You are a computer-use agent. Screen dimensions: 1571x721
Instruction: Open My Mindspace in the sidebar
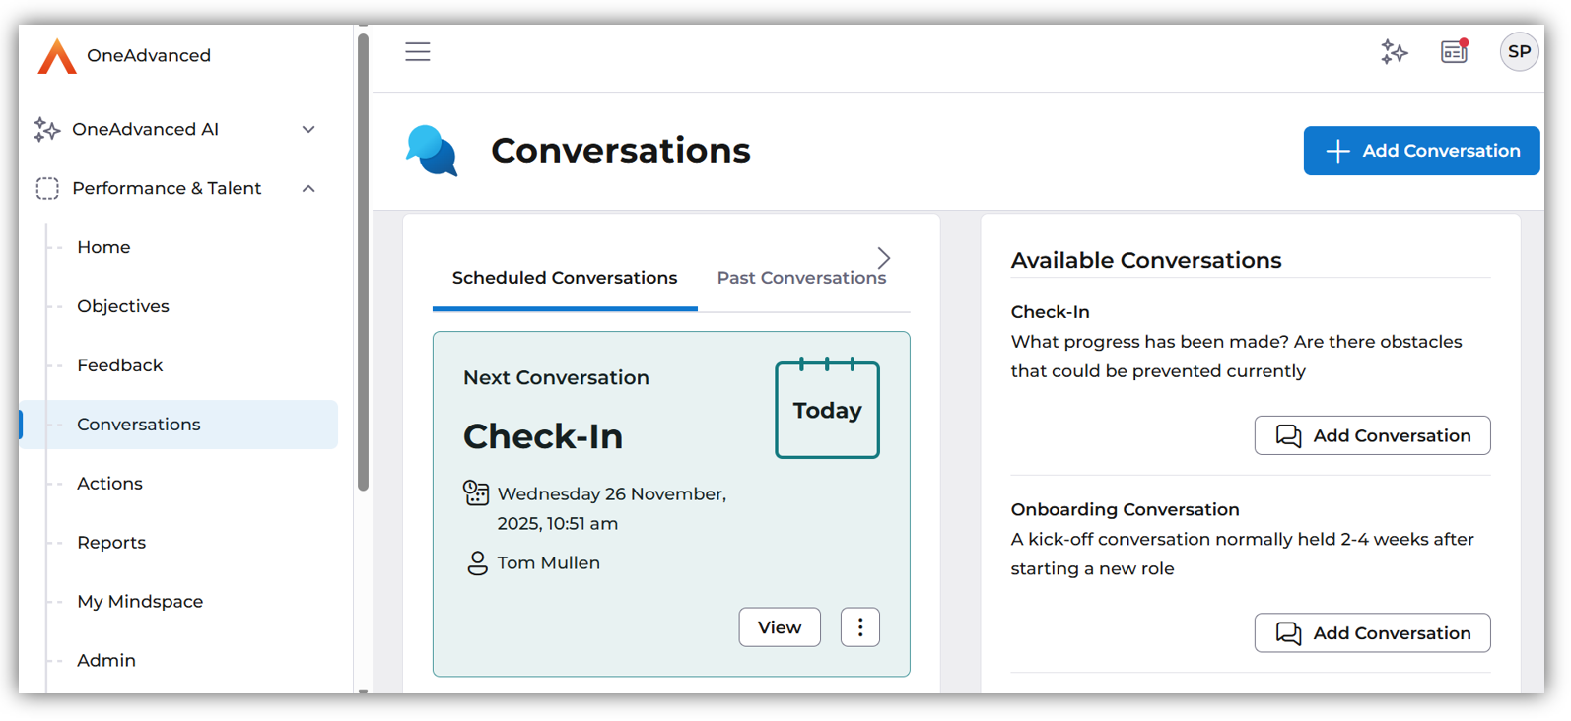(x=140, y=602)
